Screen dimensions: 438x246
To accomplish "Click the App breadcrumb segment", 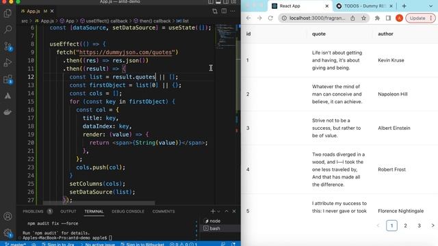I will coord(67,21).
